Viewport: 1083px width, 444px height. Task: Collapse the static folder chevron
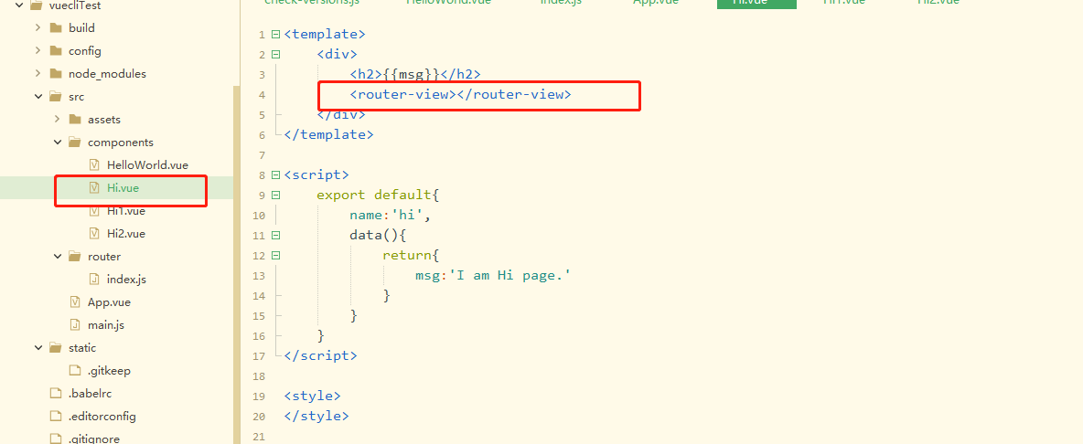(38, 347)
